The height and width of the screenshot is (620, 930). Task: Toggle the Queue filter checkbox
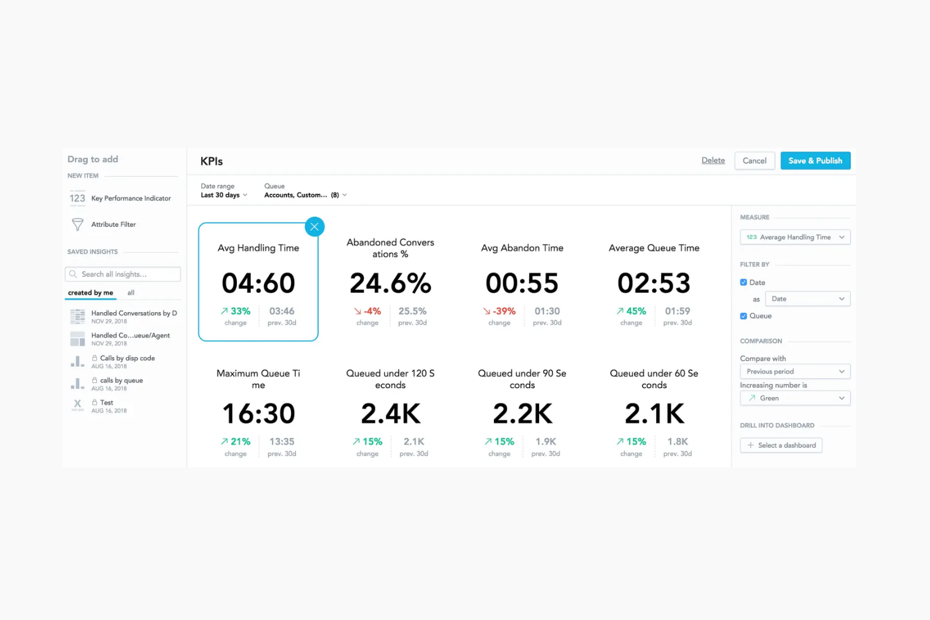743,316
